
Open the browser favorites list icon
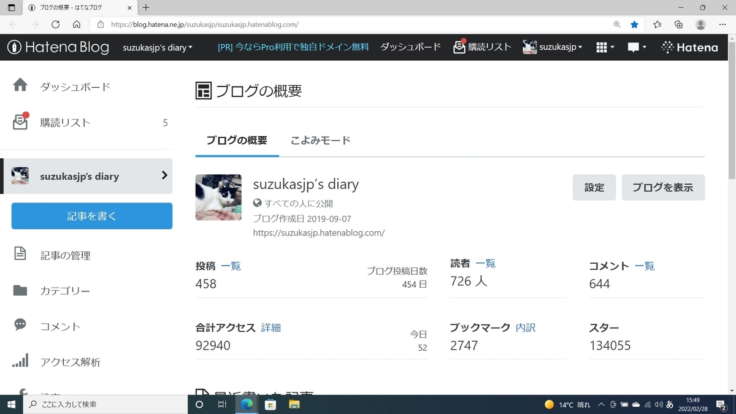[657, 25]
